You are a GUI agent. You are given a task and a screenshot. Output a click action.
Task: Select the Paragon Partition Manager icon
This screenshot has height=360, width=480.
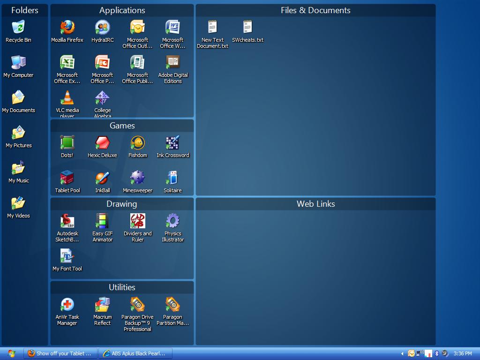pyautogui.click(x=172, y=304)
